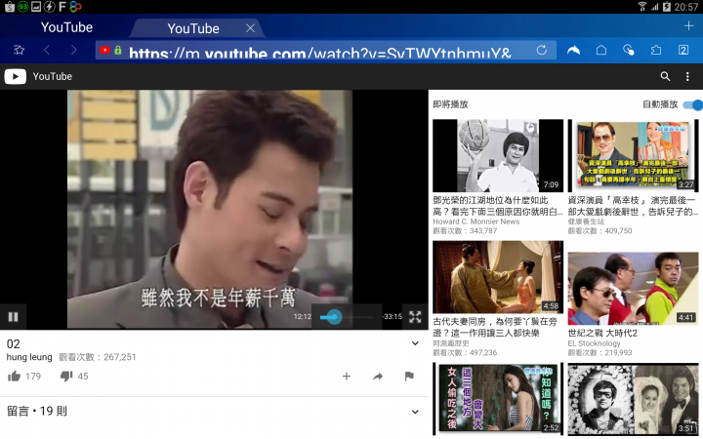The width and height of the screenshot is (703, 439).
Task: Tap the Wi-Fi status icon
Action: click(642, 6)
